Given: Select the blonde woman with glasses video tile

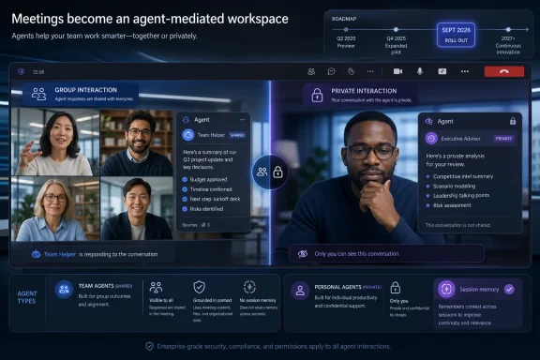Looking at the screenshot, I should [x=55, y=209].
